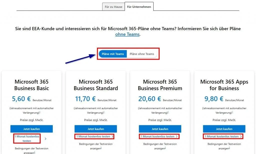Show trial conditions for Business Premium

coord(160,146)
